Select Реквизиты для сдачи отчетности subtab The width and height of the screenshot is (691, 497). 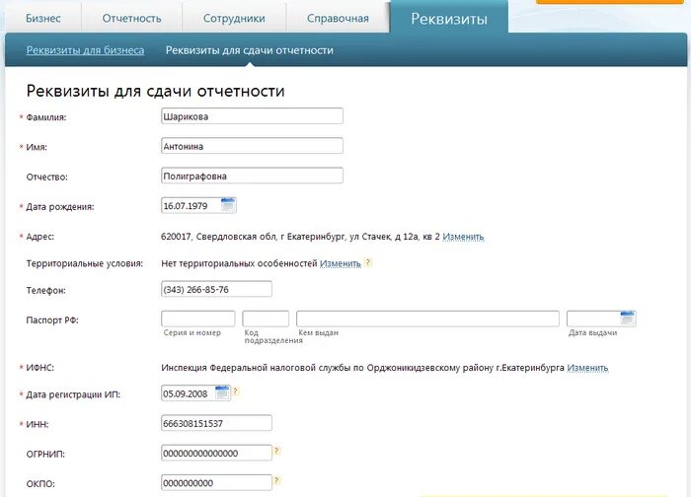[250, 50]
